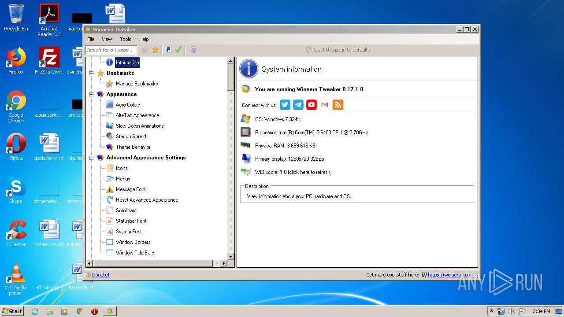The image size is (564, 317).
Task: Open the Start menu
Action: coord(12,311)
